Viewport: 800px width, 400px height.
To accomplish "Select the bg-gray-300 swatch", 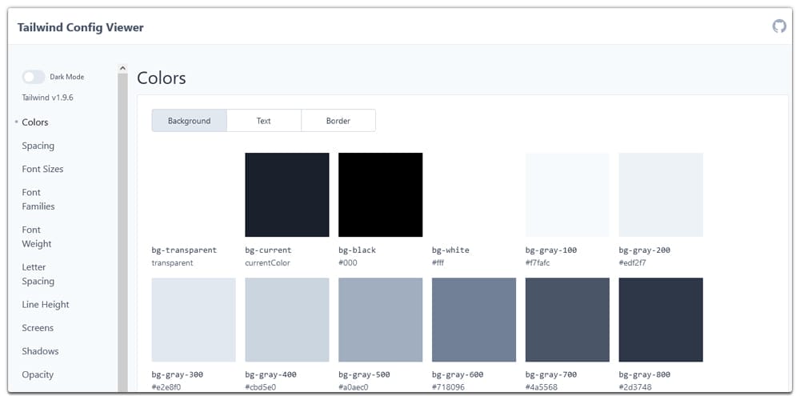I will 194,320.
